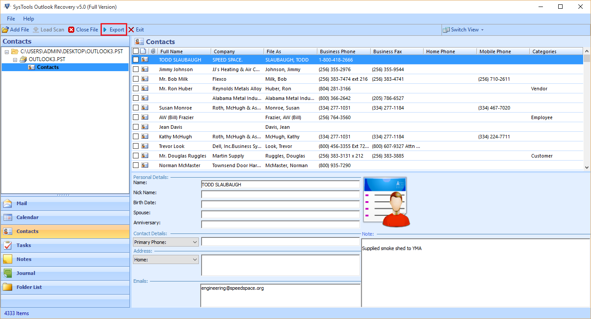Sort by the Categories column header
Viewport: 591px width, 319px height.
[x=556, y=51]
